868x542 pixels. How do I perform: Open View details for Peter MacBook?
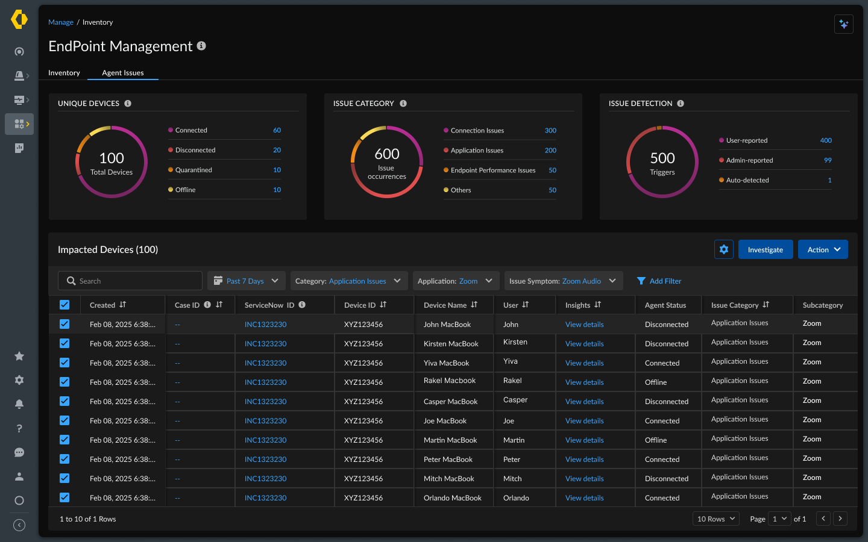click(584, 459)
